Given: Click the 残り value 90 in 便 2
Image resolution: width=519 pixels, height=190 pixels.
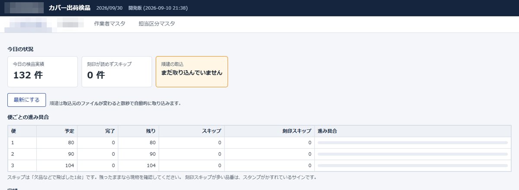Looking at the screenshot, I should (x=153, y=154).
